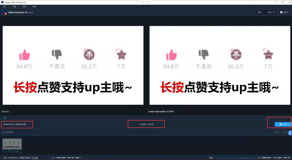This screenshot has width=292, height=160.
Task: Collapse the side panel with blue arrow
Action: click(x=290, y=133)
